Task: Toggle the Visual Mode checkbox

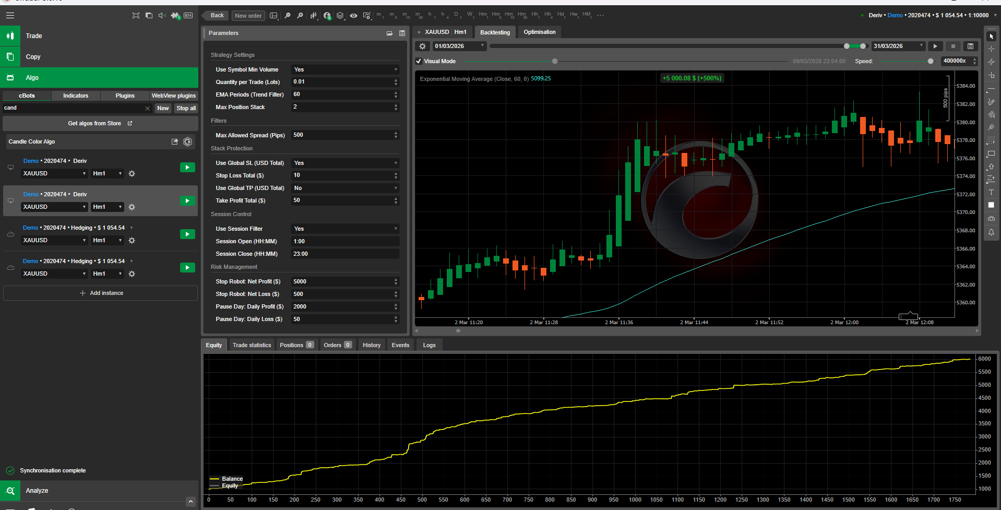Action: 419,61
